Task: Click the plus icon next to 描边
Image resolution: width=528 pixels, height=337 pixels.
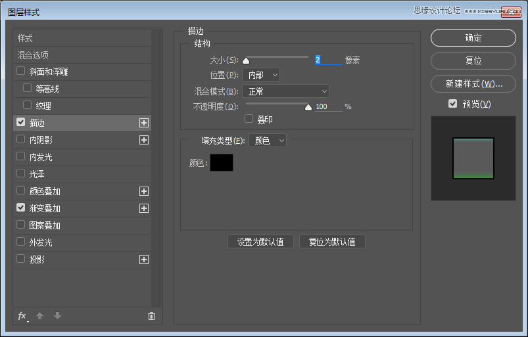Action: (x=144, y=123)
